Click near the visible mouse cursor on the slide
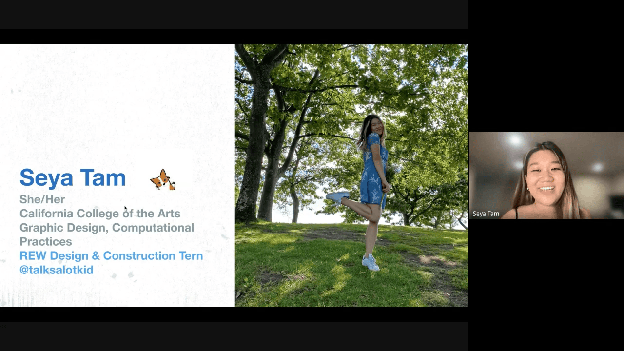This screenshot has width=624, height=351. (125, 208)
